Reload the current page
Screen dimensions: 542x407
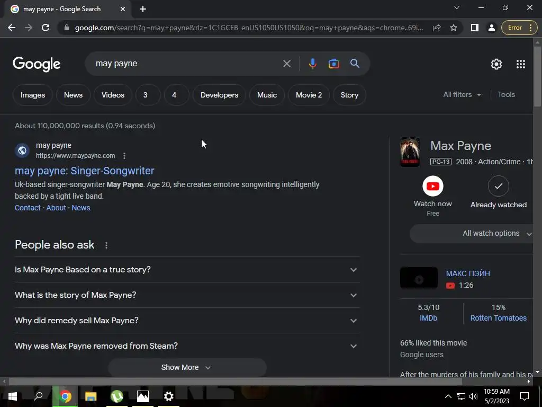point(46,28)
